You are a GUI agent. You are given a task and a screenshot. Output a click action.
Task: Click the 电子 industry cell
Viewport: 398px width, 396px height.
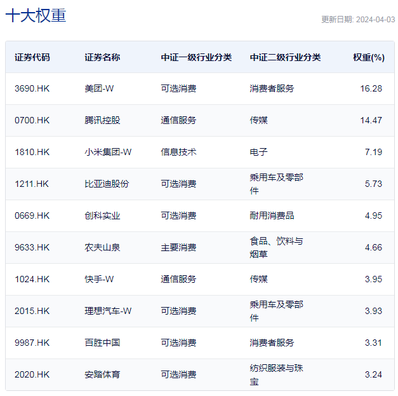point(258,152)
